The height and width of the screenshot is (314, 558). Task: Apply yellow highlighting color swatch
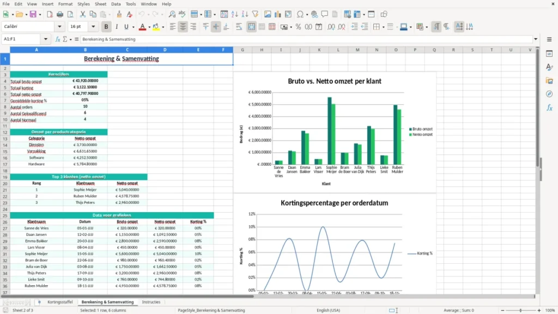(x=156, y=27)
